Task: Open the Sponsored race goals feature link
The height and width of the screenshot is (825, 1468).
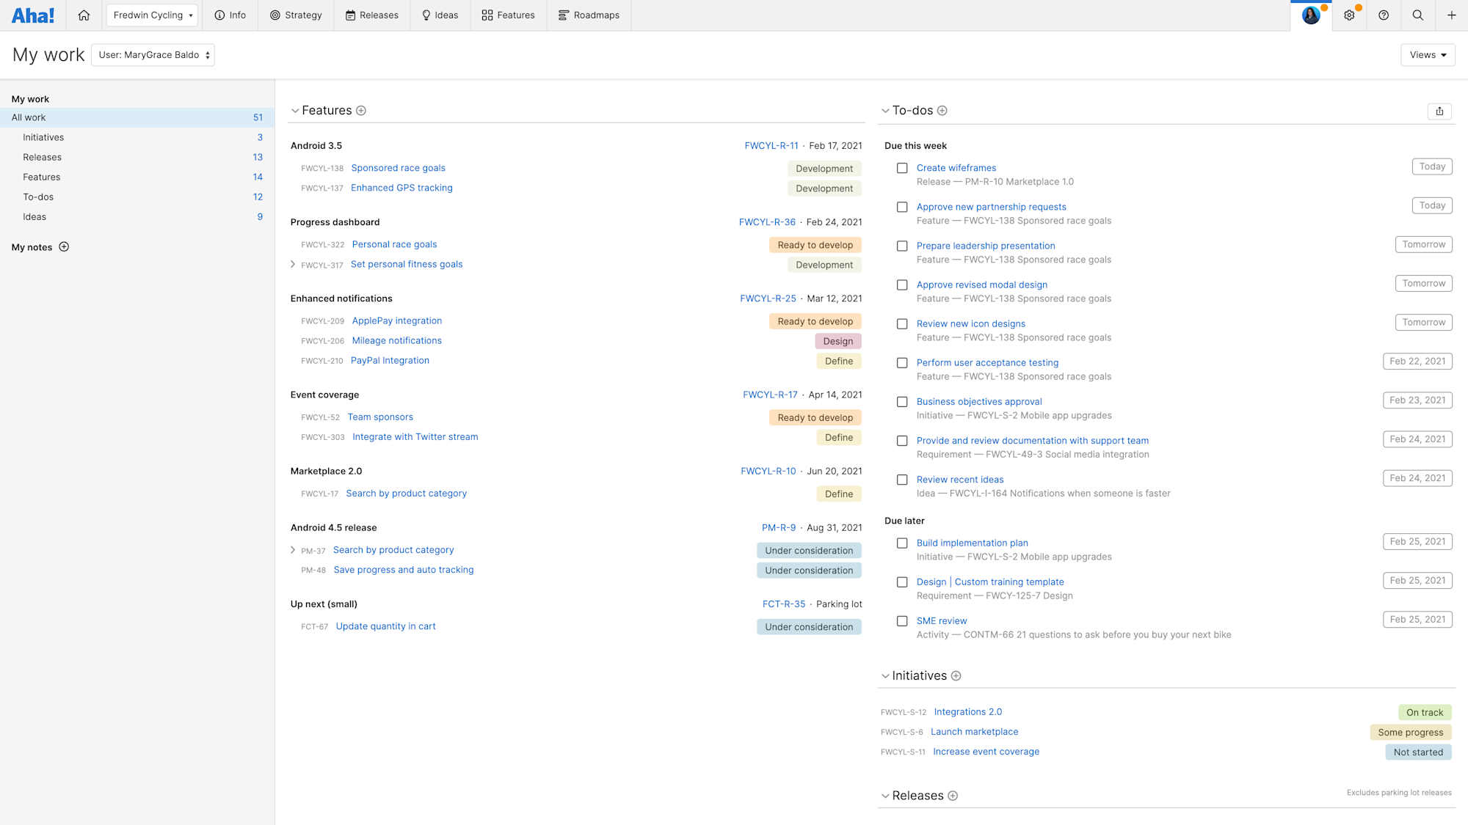Action: tap(398, 168)
